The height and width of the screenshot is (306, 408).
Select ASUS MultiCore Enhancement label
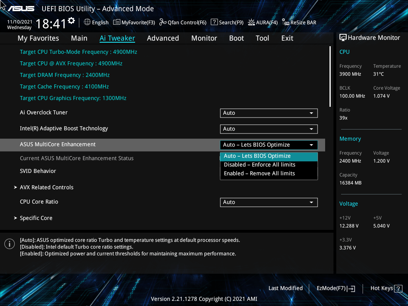pyautogui.click(x=58, y=144)
